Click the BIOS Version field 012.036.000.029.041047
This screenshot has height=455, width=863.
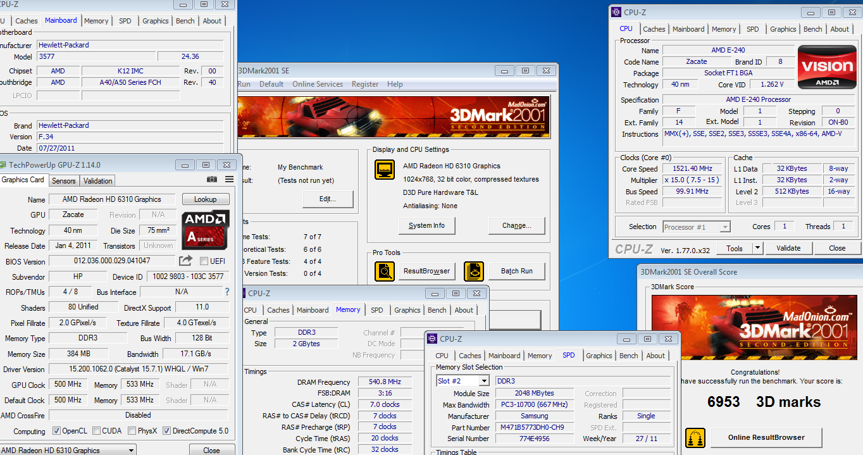click(113, 261)
